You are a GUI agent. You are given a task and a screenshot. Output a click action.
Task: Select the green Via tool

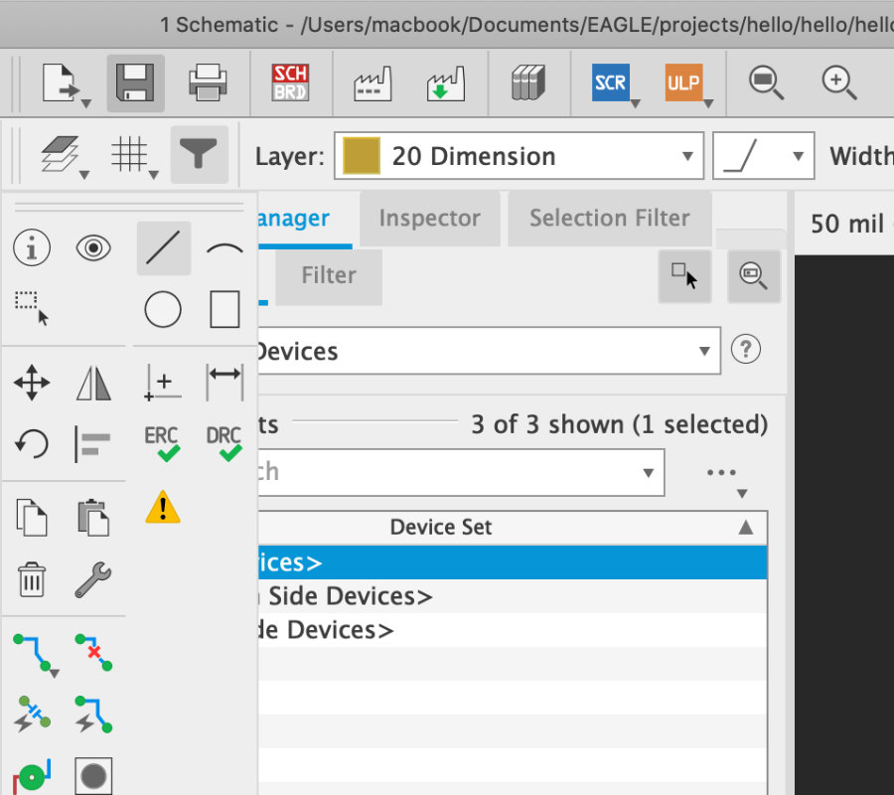32,775
